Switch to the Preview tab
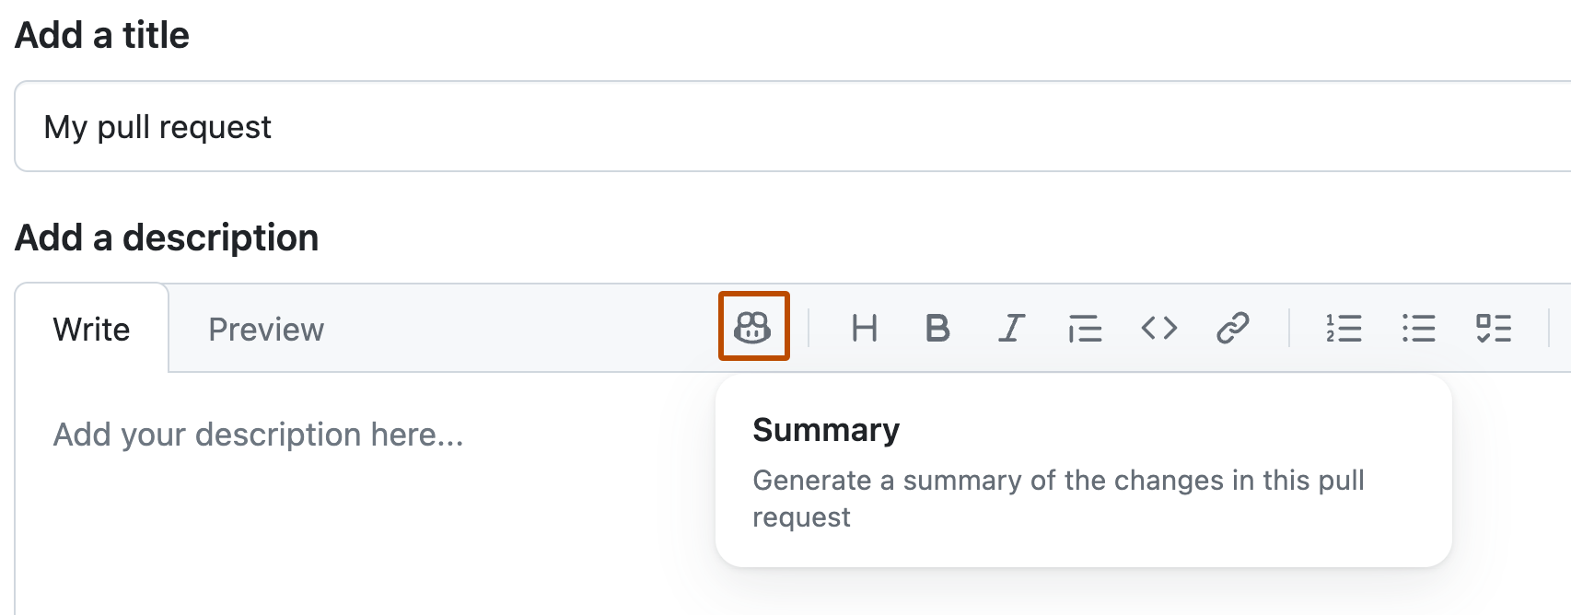Image resolution: width=1571 pixels, height=615 pixels. tap(265, 329)
